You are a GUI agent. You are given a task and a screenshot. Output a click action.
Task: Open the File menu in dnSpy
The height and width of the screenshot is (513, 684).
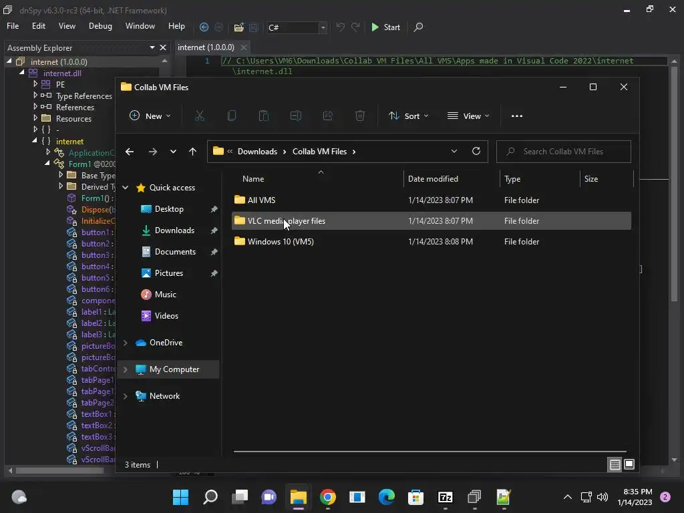[13, 26]
